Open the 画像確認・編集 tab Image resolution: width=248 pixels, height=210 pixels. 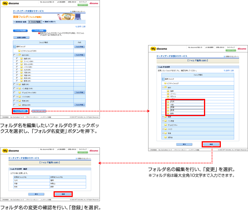coord(20,22)
